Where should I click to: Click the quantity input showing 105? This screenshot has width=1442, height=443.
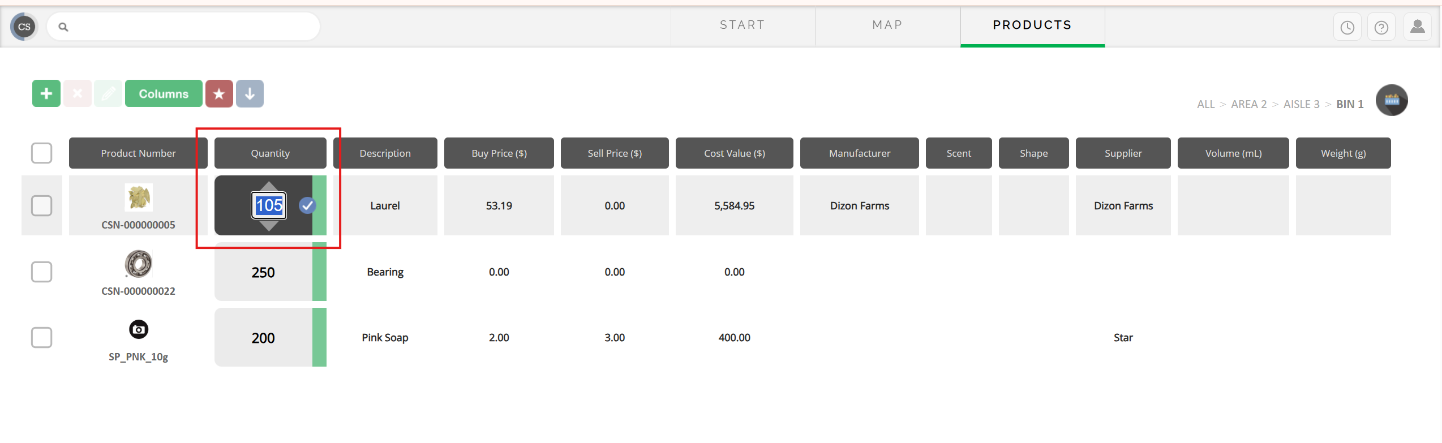[269, 205]
